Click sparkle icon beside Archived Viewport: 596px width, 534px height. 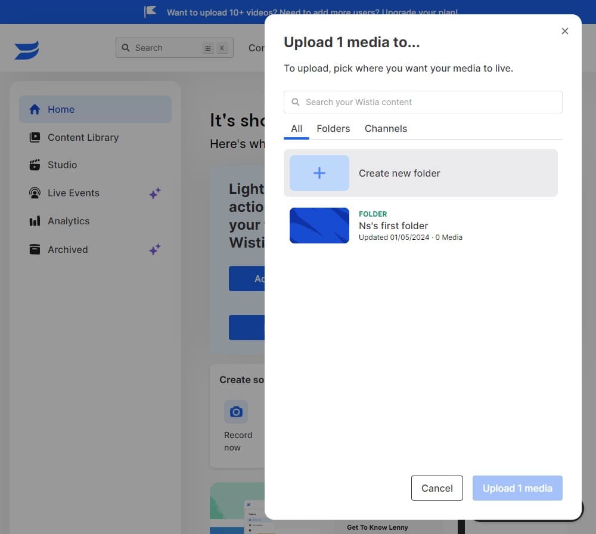pyautogui.click(x=154, y=249)
